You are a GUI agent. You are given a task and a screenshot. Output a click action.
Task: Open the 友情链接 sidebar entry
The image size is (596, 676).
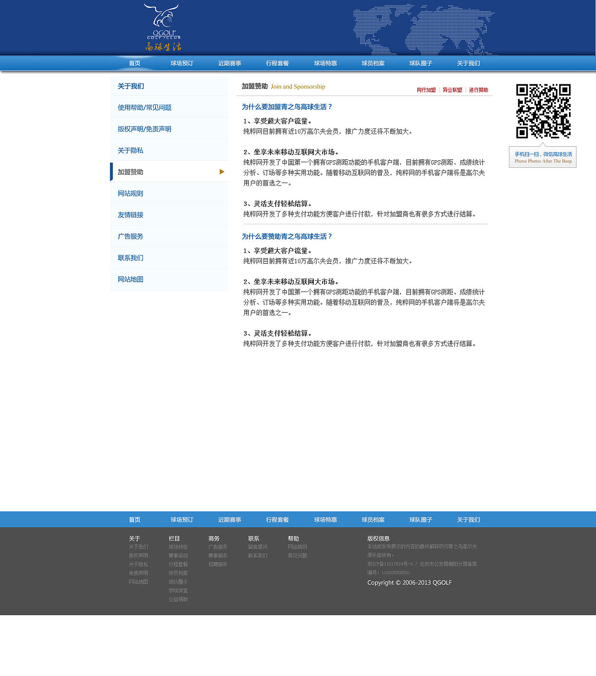click(x=130, y=215)
